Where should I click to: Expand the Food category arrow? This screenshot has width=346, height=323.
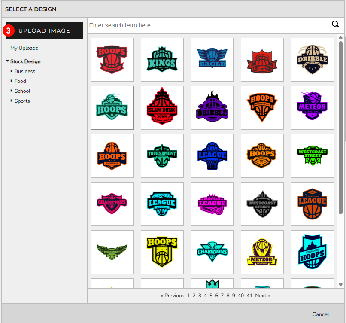coord(12,81)
